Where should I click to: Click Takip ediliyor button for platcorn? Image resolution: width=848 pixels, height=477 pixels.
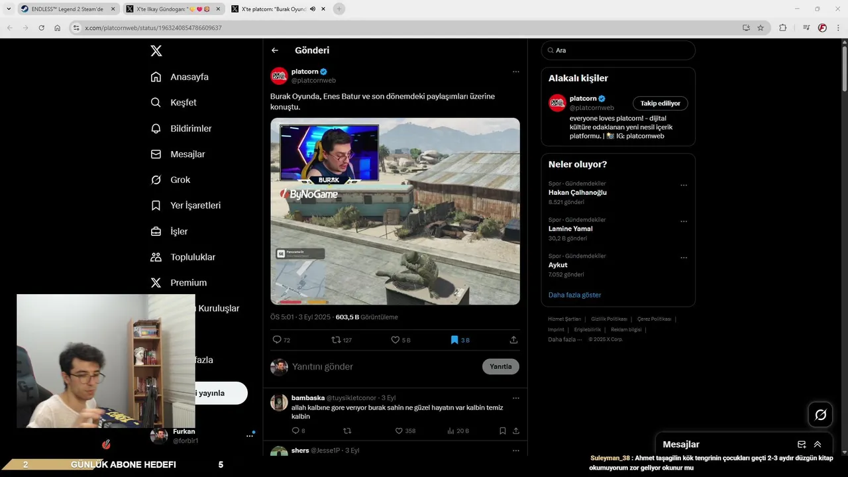pyautogui.click(x=661, y=103)
